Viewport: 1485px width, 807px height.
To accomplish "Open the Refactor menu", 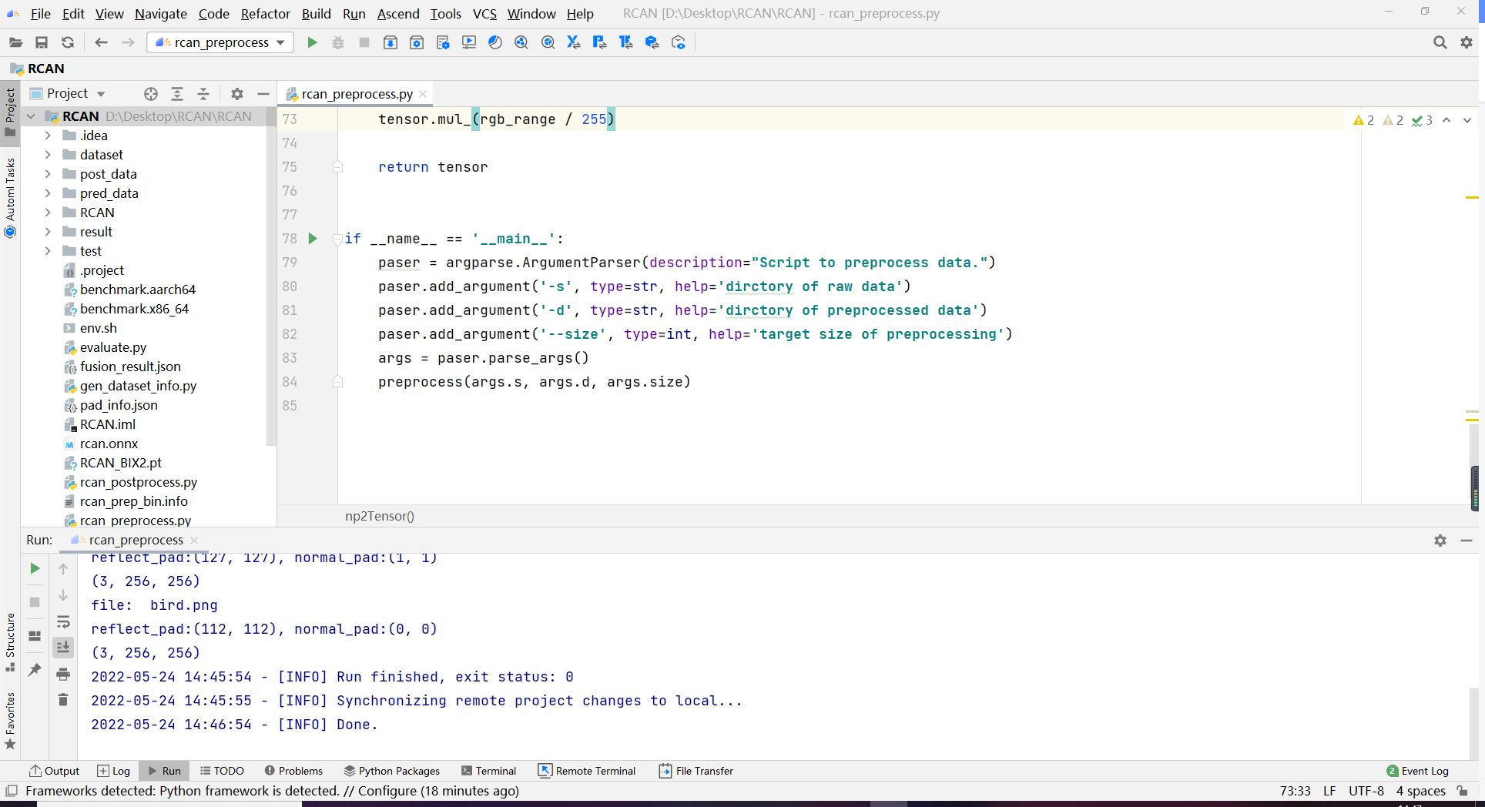I will [266, 14].
